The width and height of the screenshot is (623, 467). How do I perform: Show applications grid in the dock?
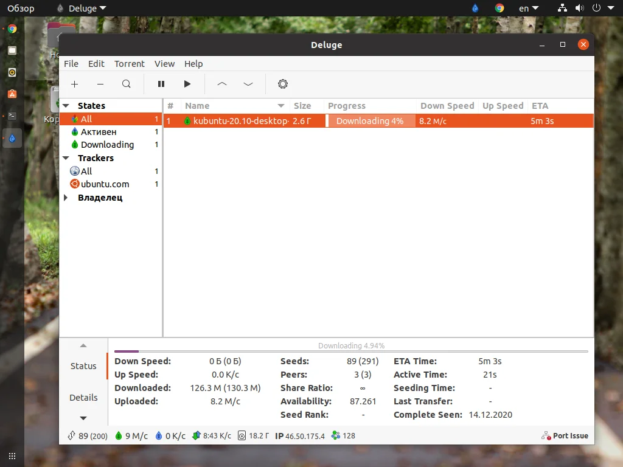[12, 456]
